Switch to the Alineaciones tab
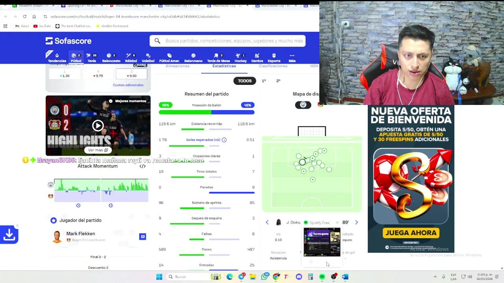 point(178,66)
